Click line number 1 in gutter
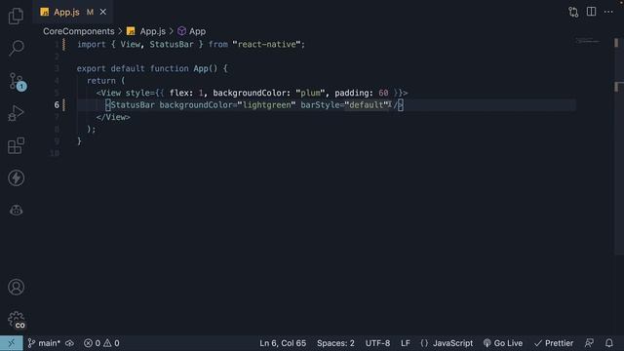624x351 pixels. point(57,44)
